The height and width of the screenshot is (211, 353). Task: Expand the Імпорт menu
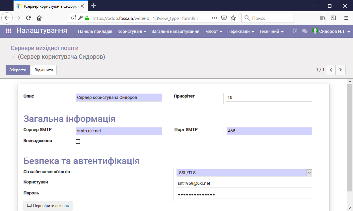pyautogui.click(x=213, y=31)
